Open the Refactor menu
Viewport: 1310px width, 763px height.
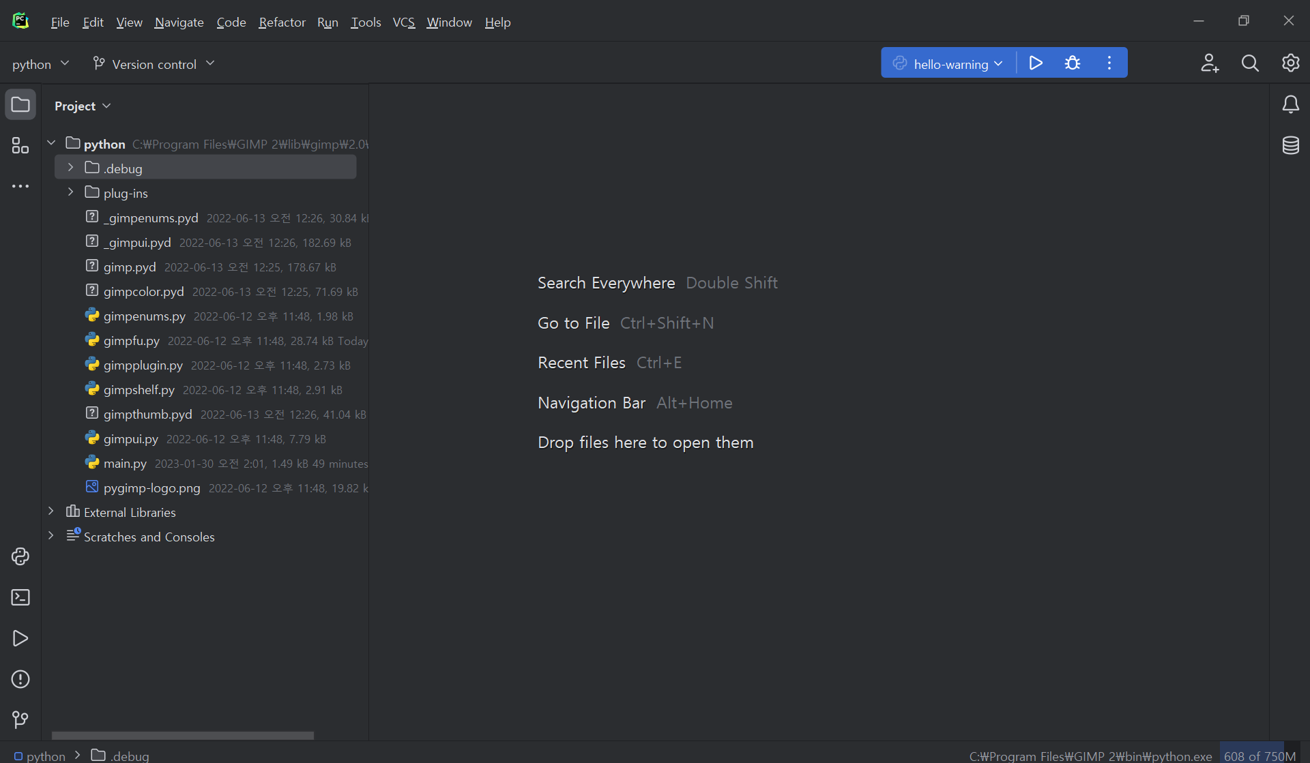click(282, 23)
